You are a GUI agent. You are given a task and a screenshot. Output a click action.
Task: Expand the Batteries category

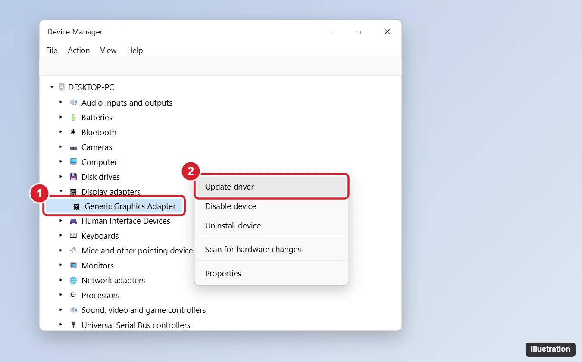coord(61,117)
